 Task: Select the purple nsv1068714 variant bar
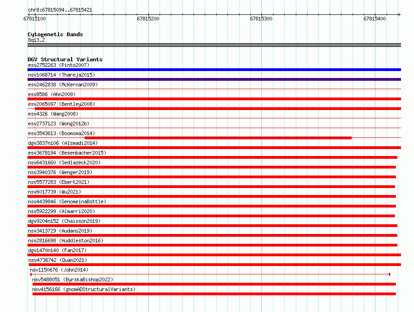point(214,79)
